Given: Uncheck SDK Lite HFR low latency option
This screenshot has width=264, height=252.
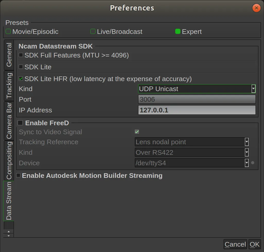Looking at the screenshot, I should click(x=21, y=79).
